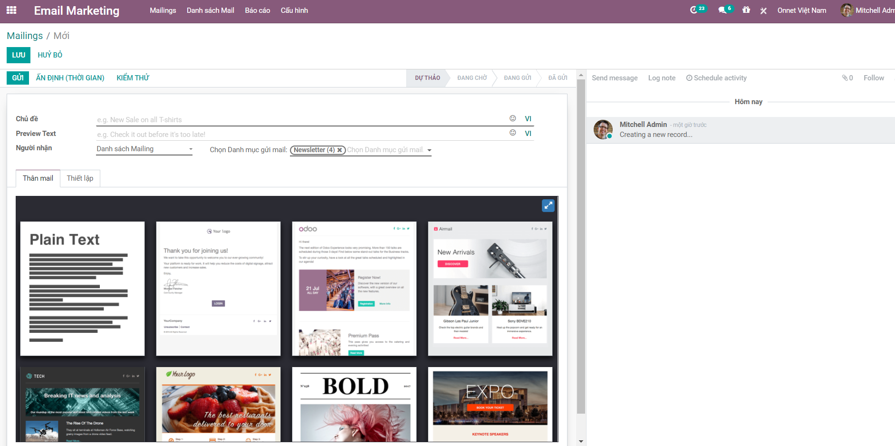Click the attachments paperclip counter
This screenshot has height=446, width=895.
tap(847, 78)
